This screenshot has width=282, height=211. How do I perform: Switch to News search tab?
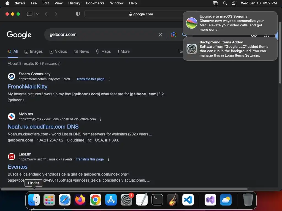(x=81, y=51)
